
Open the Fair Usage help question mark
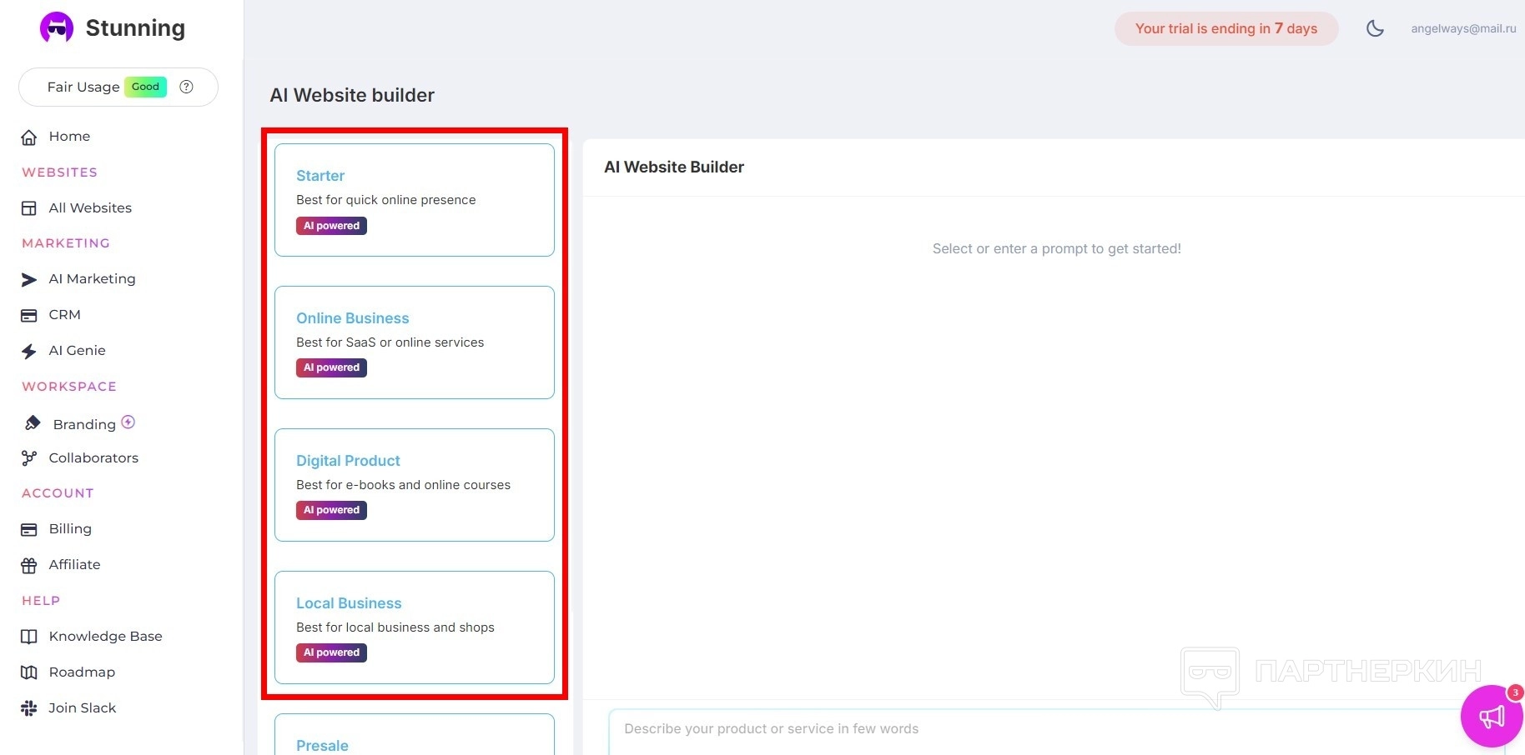187,87
